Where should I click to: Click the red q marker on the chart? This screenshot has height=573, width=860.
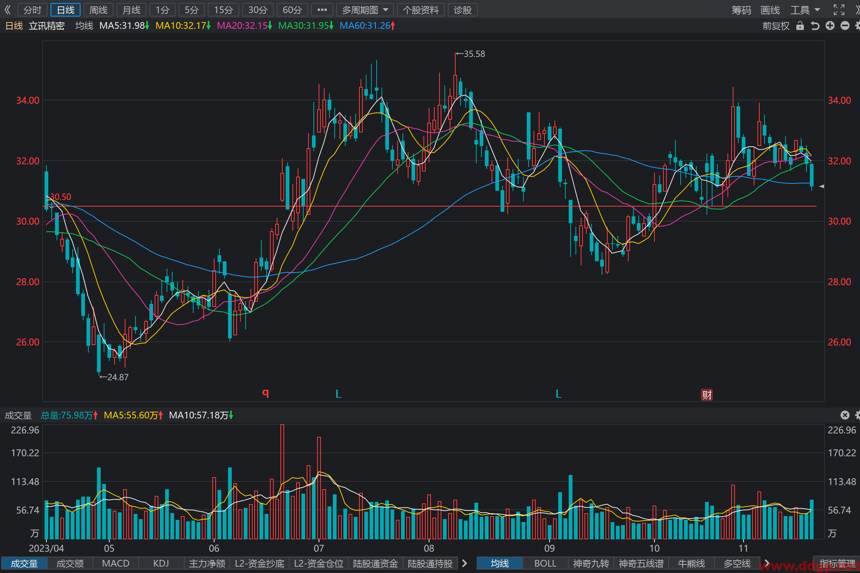click(x=265, y=393)
